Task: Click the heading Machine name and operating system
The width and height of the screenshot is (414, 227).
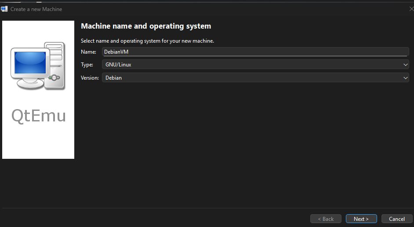Action: click(146, 26)
